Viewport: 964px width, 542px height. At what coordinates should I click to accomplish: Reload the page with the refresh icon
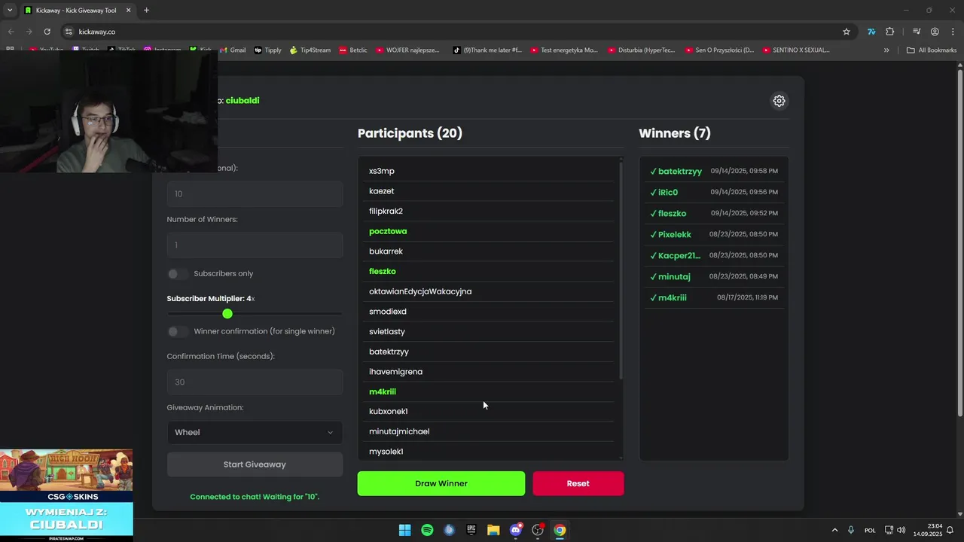point(47,32)
